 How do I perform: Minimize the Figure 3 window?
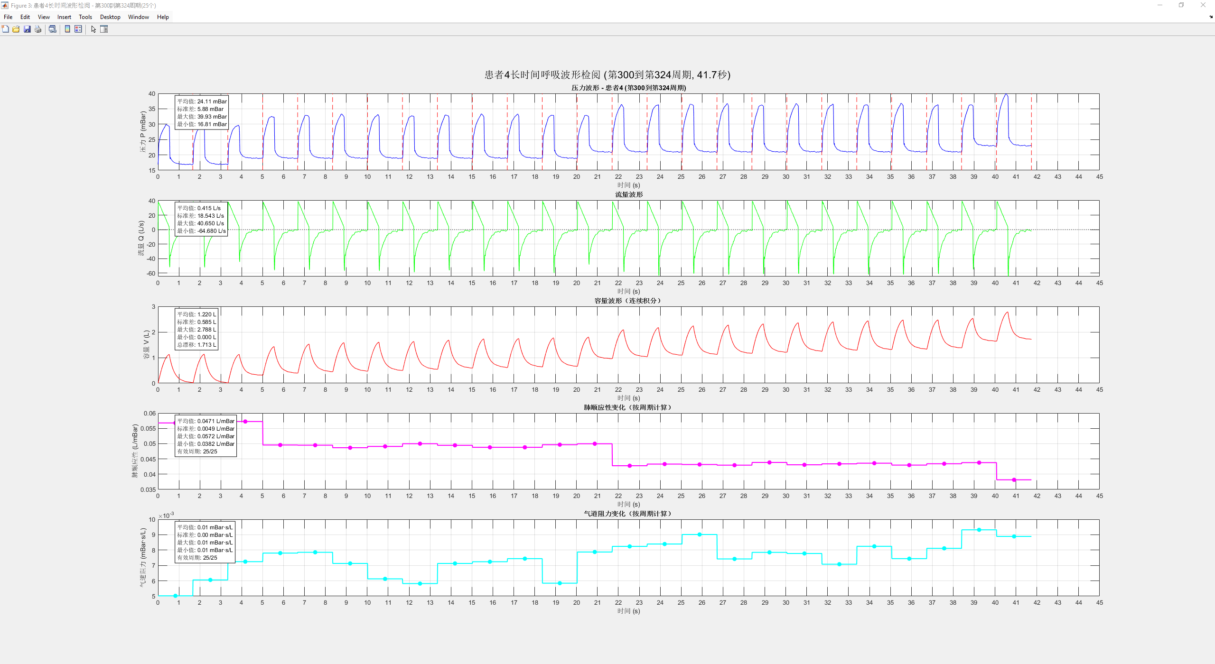[x=1159, y=5]
